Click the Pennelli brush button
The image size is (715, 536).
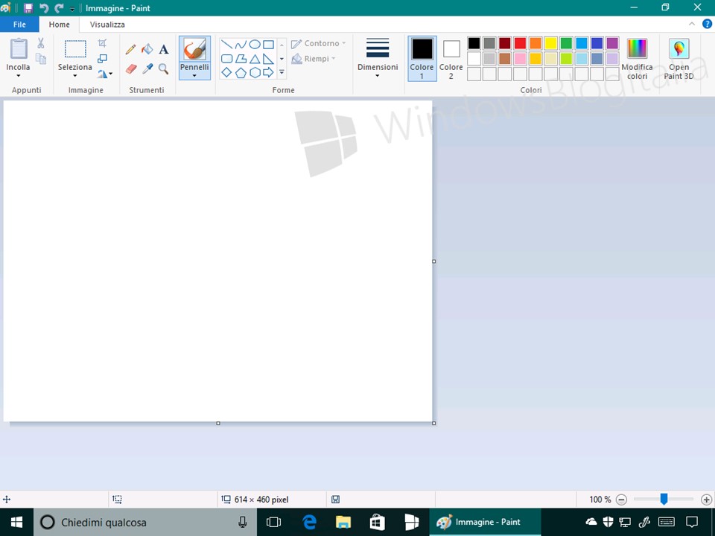pos(194,49)
